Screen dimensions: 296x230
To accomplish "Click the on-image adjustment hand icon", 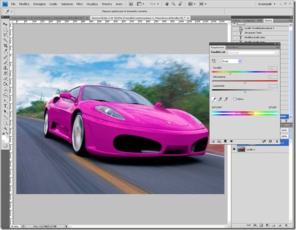I will 214,61.
